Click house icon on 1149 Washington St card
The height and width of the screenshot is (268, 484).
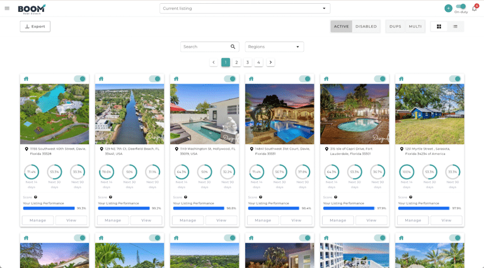click(x=176, y=79)
